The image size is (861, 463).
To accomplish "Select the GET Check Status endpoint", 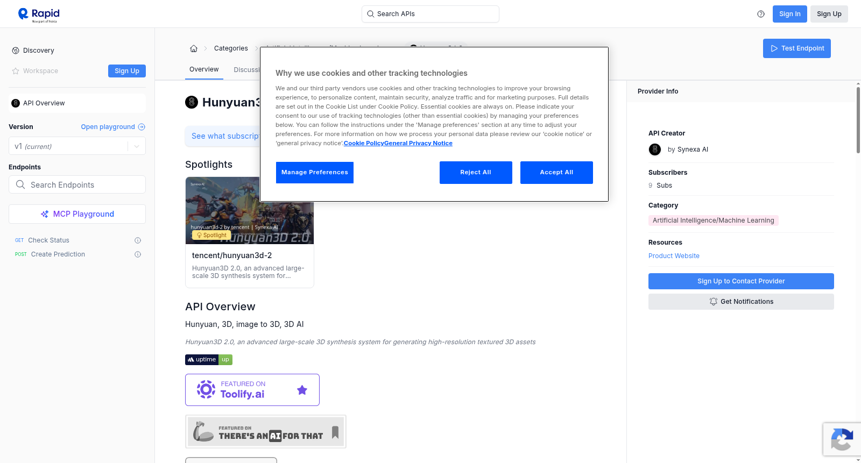I will click(x=48, y=240).
